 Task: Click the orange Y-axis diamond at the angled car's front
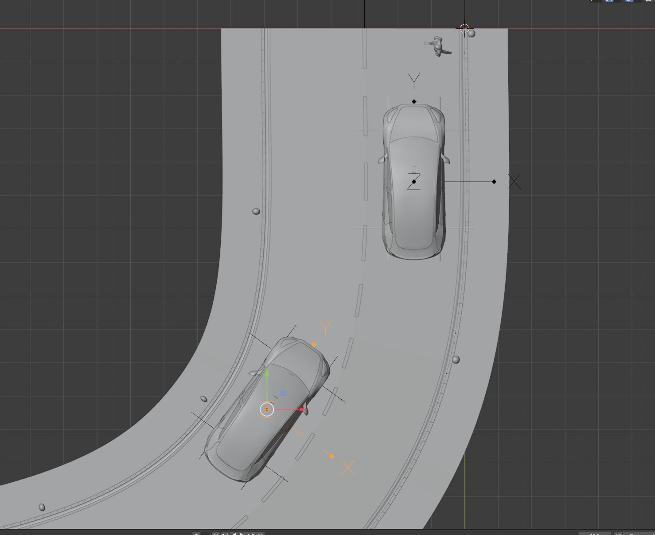(x=314, y=344)
